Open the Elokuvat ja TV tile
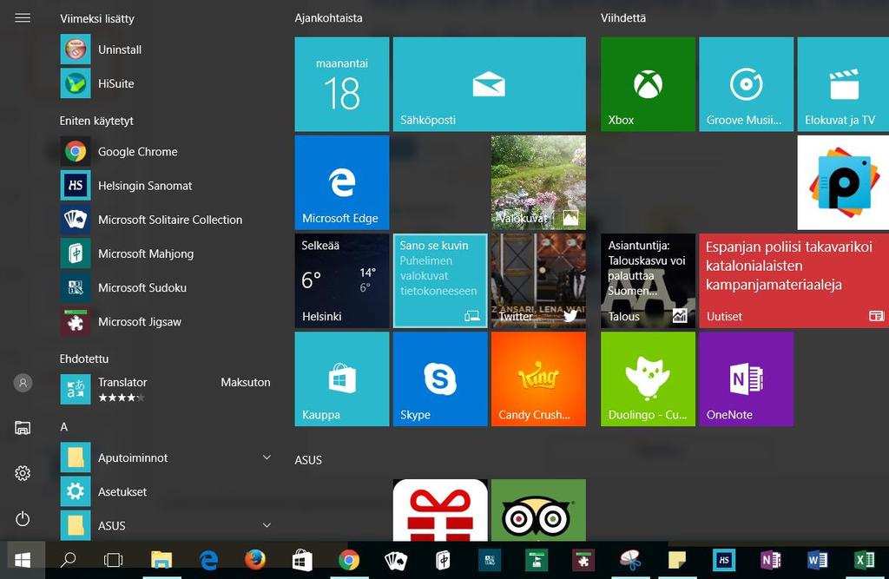 click(843, 84)
